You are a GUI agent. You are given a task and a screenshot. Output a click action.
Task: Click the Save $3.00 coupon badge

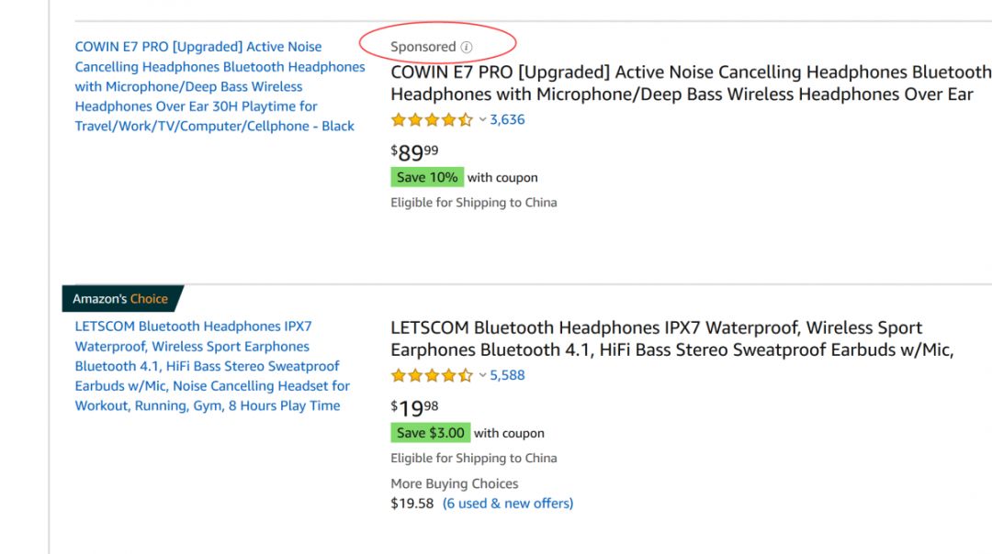[x=431, y=433]
